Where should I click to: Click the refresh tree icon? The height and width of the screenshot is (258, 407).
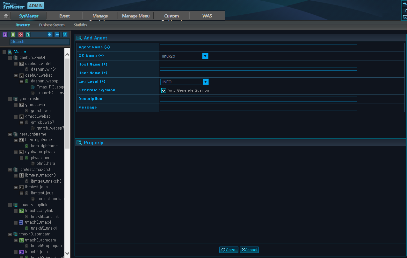(x=65, y=35)
